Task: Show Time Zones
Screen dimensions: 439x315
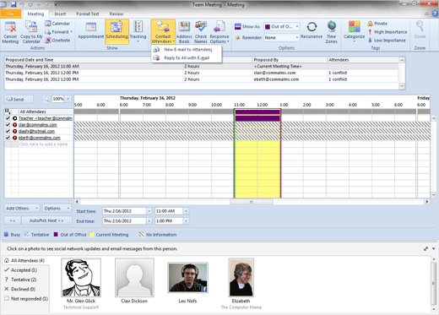Action: [332, 31]
